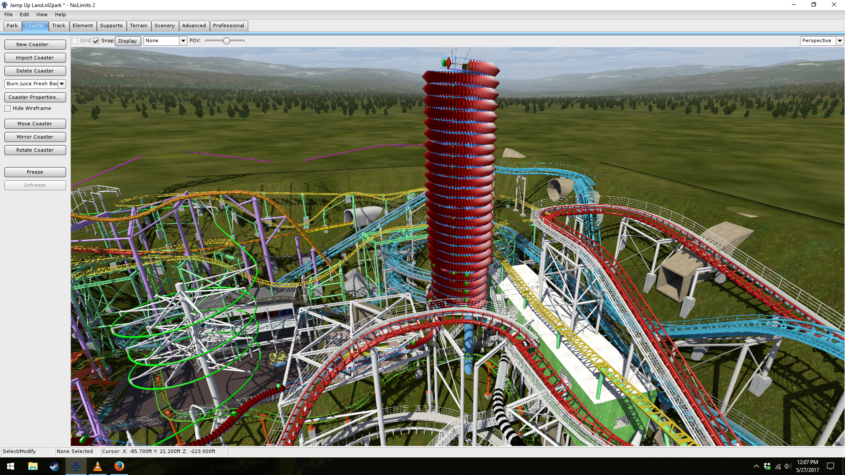Toggle Hide Wireframe checkbox
Screen dimensions: 845x475
[7, 109]
